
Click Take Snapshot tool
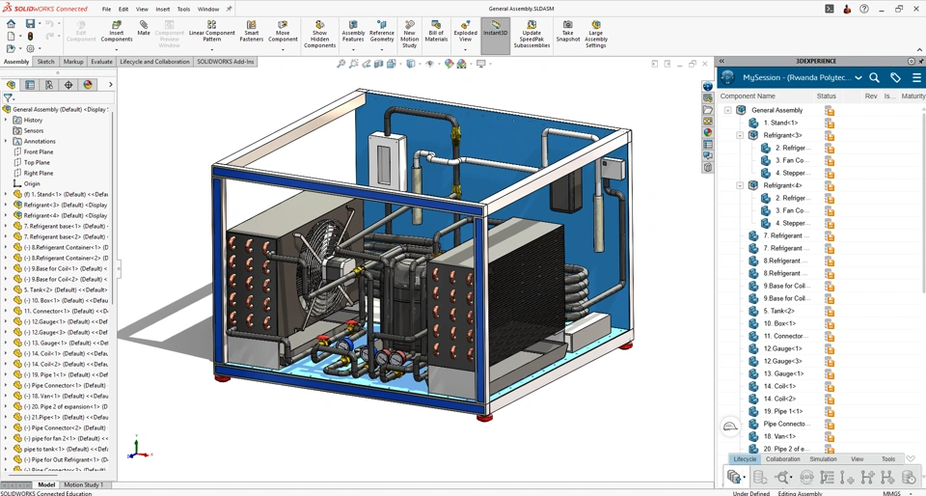567,31
